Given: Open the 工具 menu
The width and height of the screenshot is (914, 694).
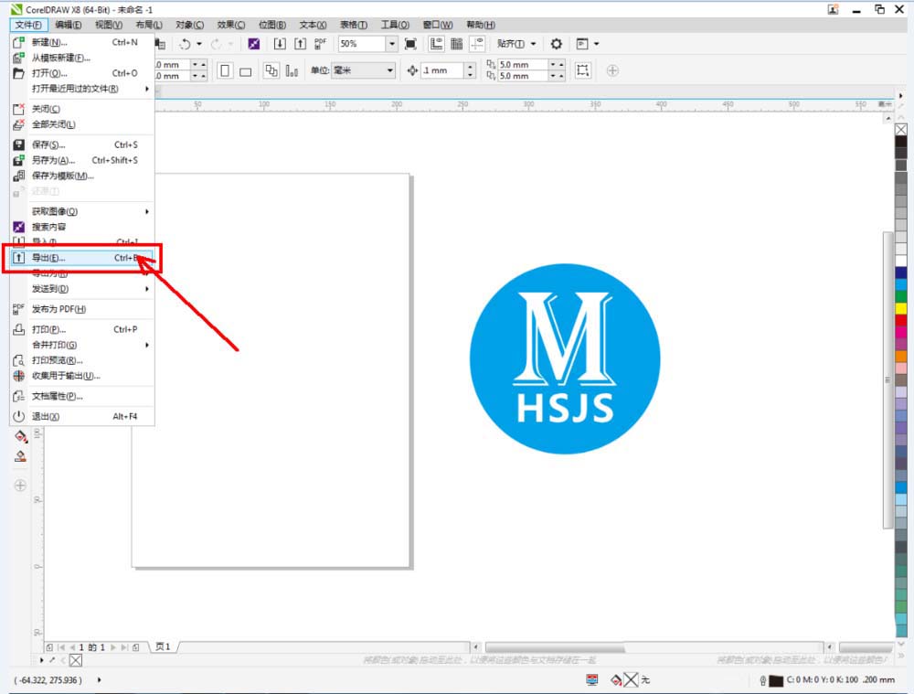Looking at the screenshot, I should pos(395,25).
